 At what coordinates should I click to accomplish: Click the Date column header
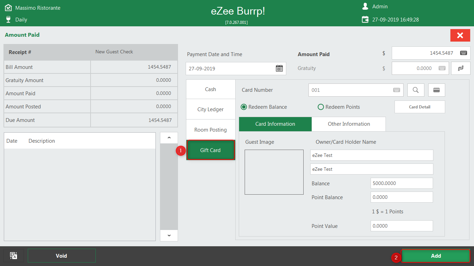click(x=12, y=141)
